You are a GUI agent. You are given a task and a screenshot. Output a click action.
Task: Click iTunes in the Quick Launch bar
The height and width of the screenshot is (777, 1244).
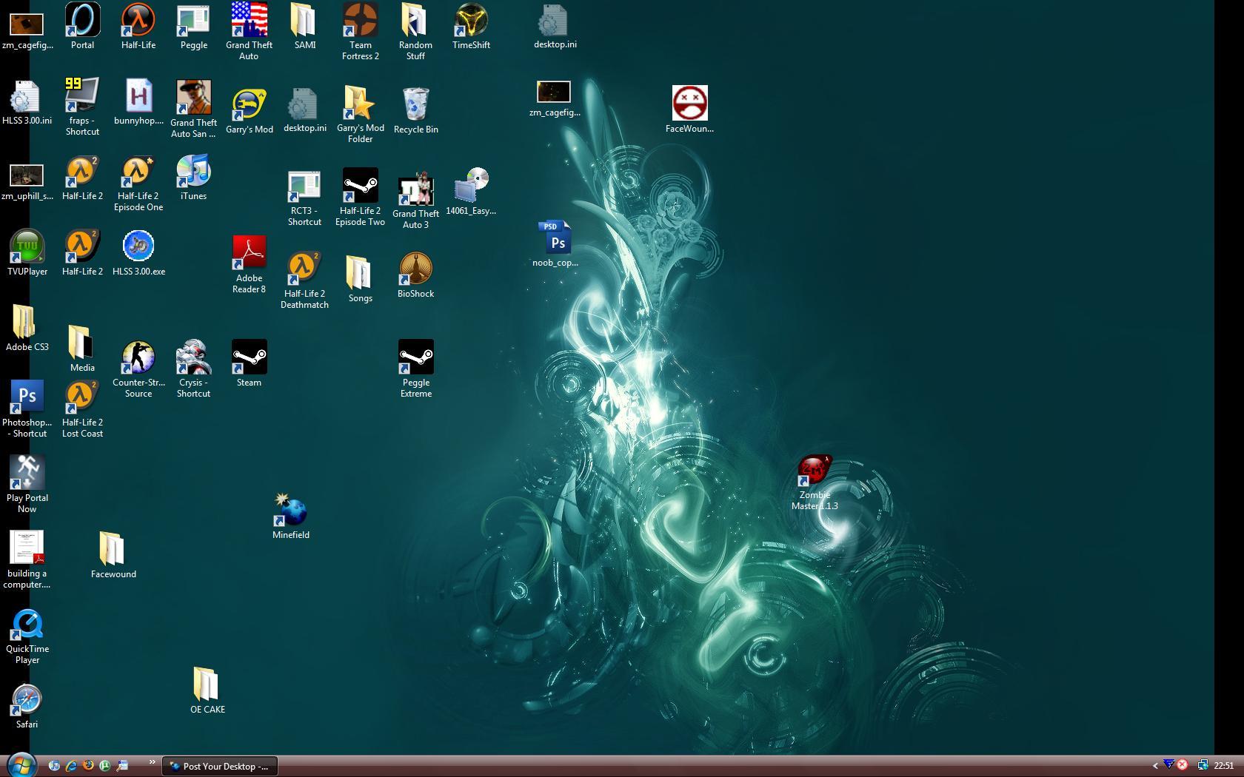[x=54, y=766]
